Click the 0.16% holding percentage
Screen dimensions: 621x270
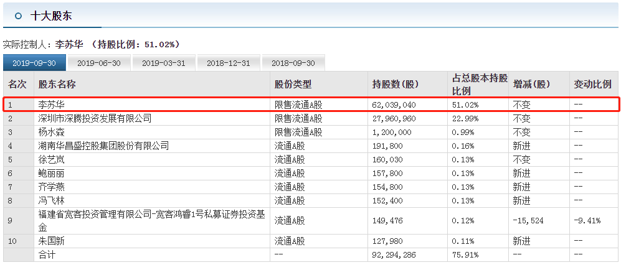pyautogui.click(x=463, y=146)
